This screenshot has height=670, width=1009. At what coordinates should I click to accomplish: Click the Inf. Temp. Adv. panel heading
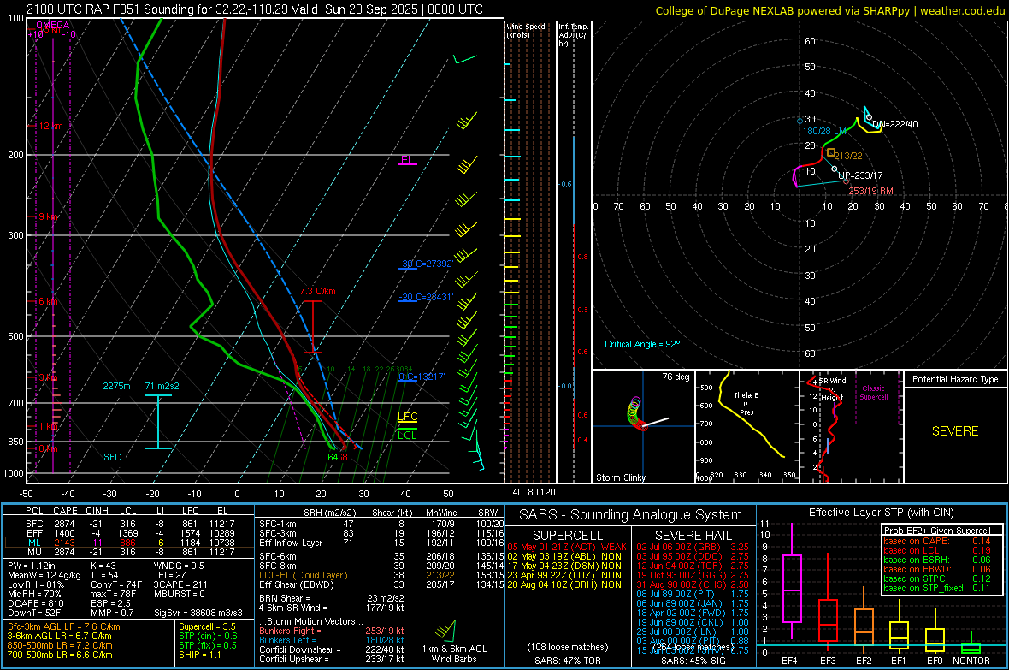click(x=572, y=35)
